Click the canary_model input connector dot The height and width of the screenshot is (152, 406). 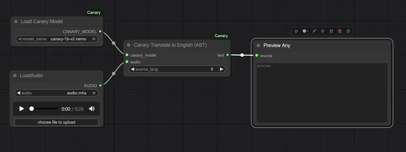tap(127, 55)
